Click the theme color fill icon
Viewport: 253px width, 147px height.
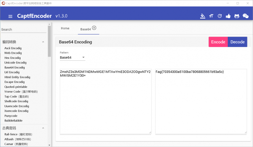click(203, 16)
